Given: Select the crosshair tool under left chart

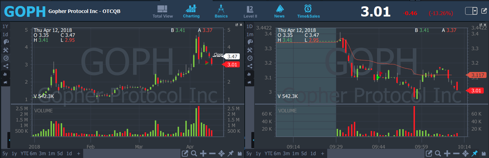Looking at the screenshot, I should click(x=222, y=153).
